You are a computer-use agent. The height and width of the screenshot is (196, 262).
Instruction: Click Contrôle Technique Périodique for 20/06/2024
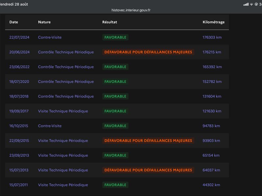[x=66, y=52]
